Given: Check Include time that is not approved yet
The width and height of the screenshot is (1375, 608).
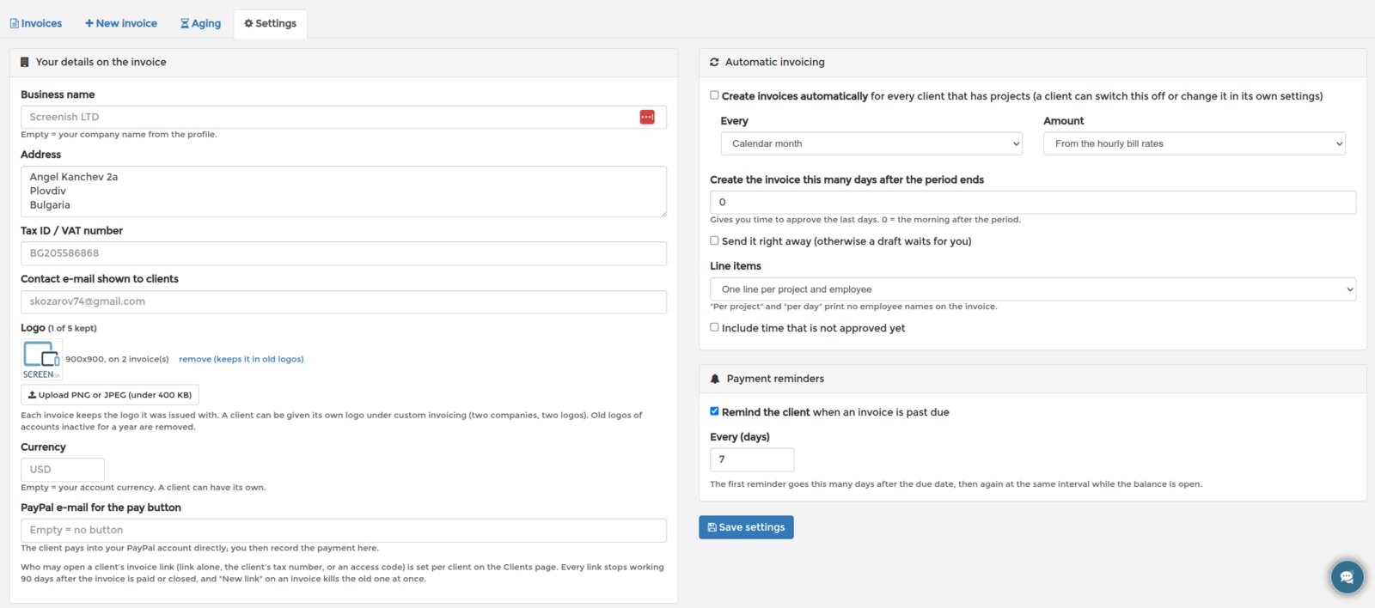Looking at the screenshot, I should coord(714,327).
